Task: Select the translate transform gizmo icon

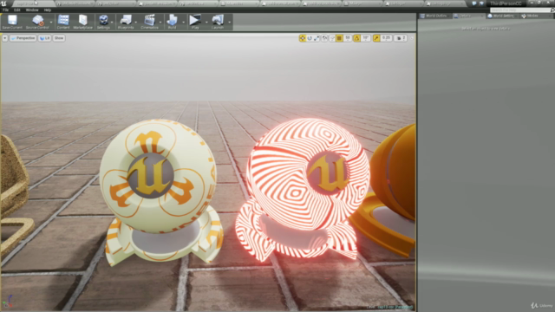Action: [303, 38]
